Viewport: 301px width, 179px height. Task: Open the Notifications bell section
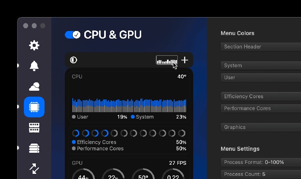[x=34, y=66]
